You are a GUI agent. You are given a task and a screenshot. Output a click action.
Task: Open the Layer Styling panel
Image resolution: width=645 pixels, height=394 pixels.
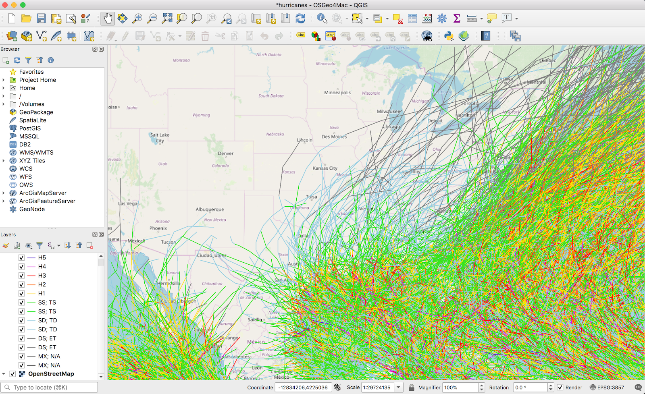pyautogui.click(x=6, y=245)
